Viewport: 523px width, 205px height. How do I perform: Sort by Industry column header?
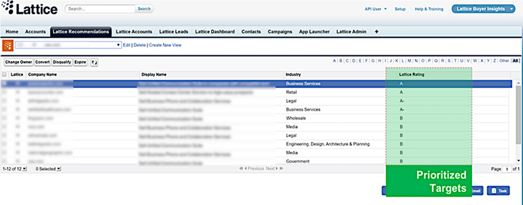tap(293, 74)
